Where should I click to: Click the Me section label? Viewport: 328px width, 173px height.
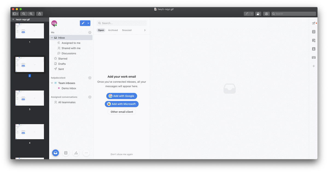pyautogui.click(x=53, y=32)
